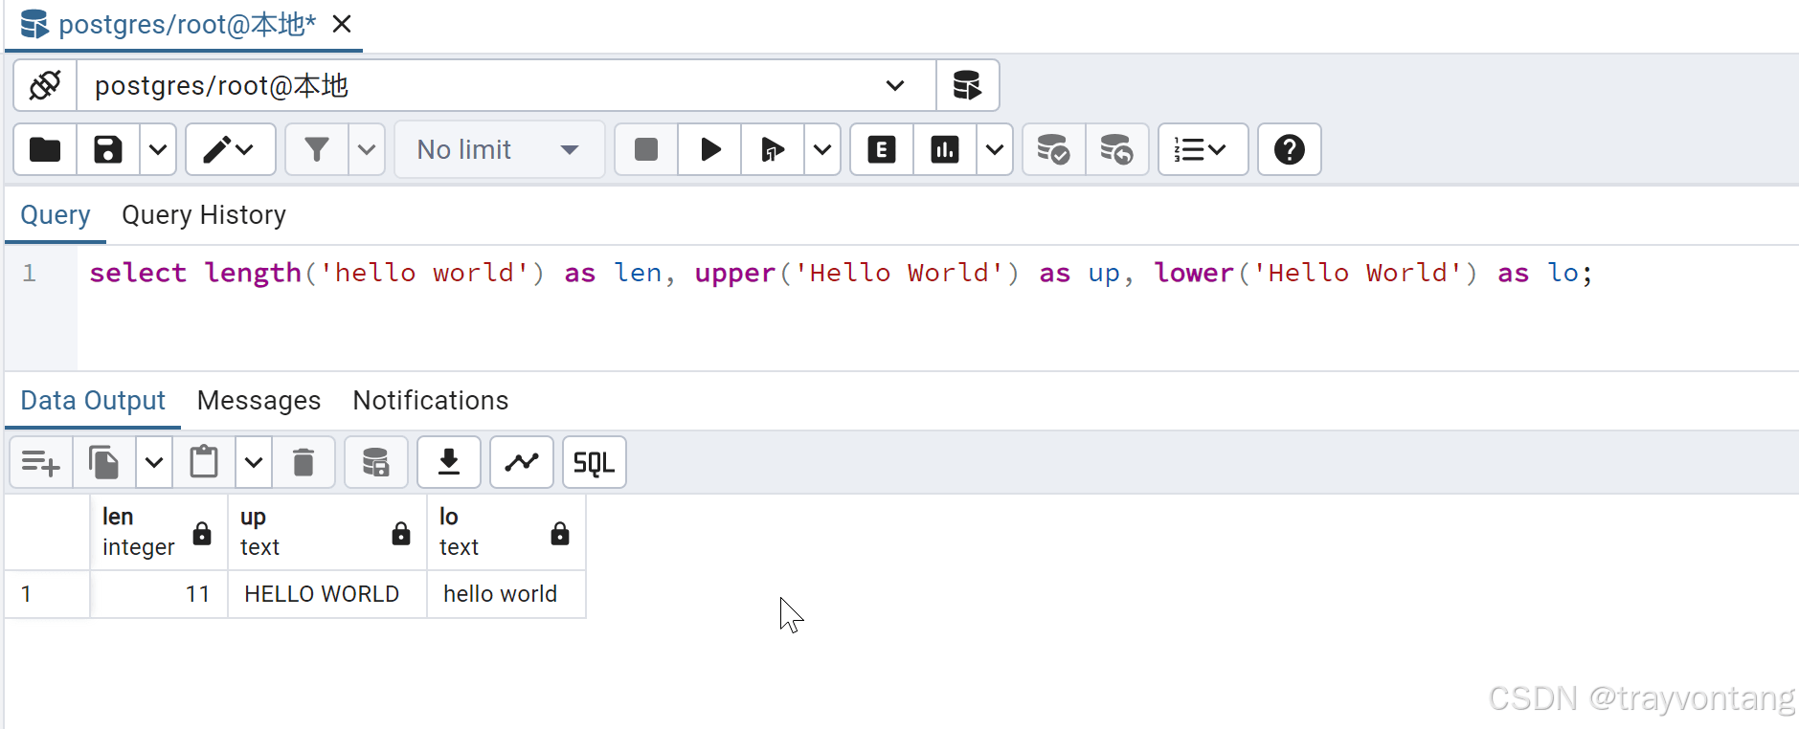Open the postgres/root connection combo box
Viewport: 1799px width, 729px height.
(x=506, y=85)
